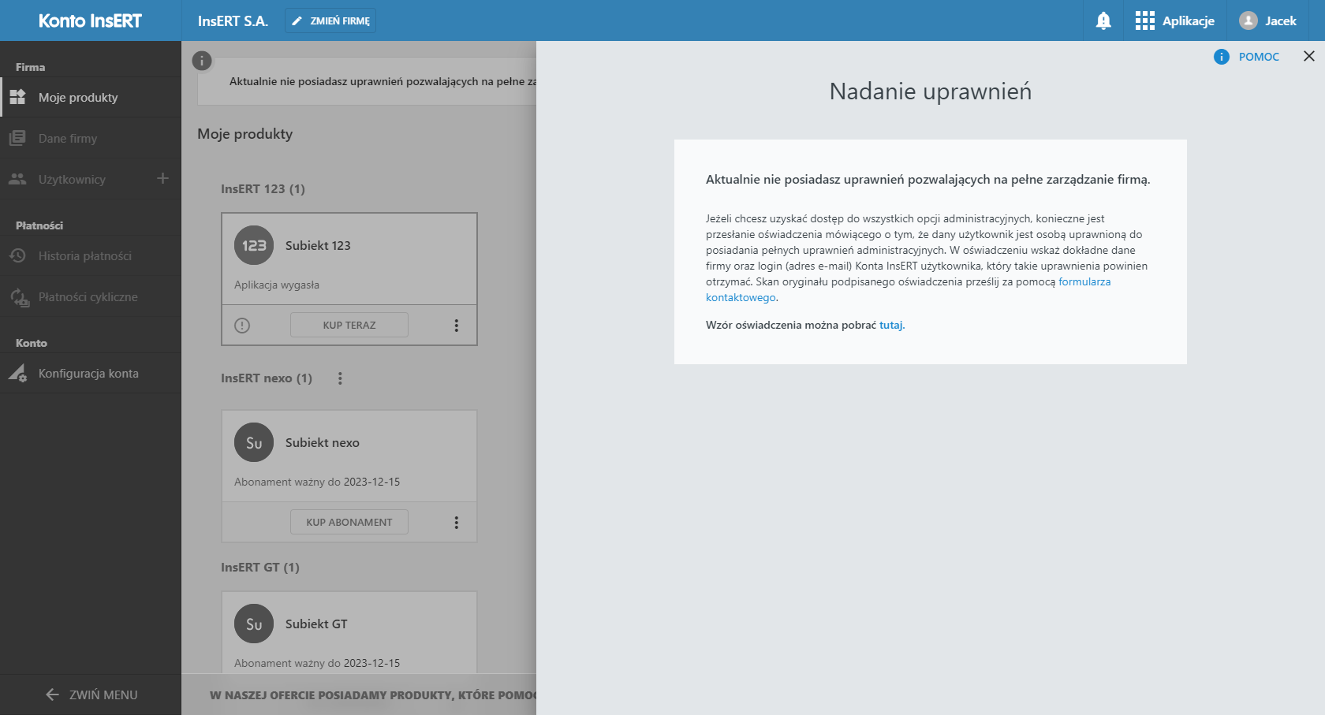Click Subiekt nexo subscription expiry date text
The width and height of the screenshot is (1325, 715).
[x=317, y=482]
